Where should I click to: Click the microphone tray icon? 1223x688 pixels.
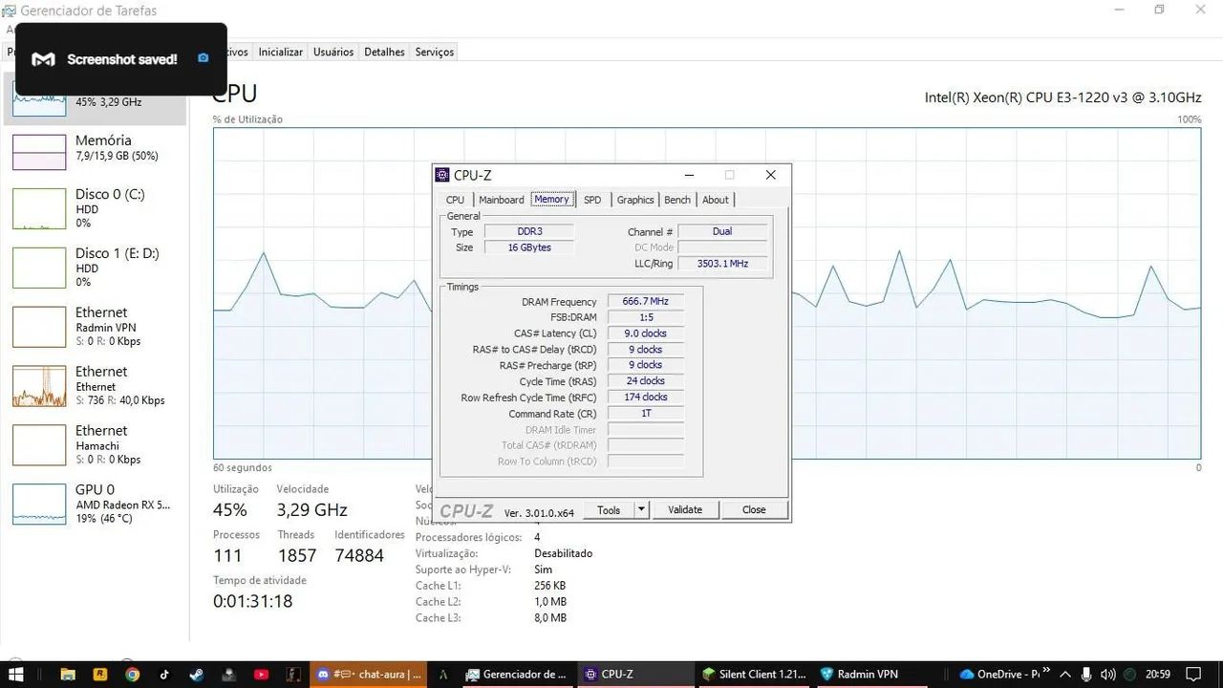click(x=1087, y=674)
